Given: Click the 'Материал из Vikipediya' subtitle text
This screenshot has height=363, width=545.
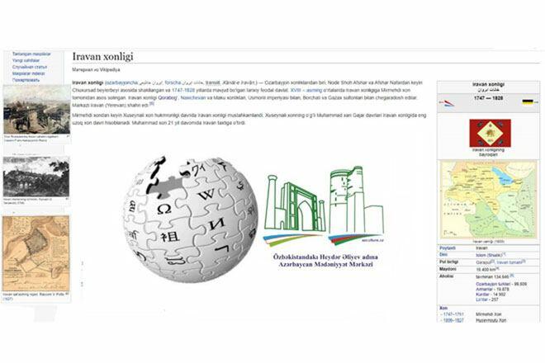Looking at the screenshot, I should click(96, 70).
